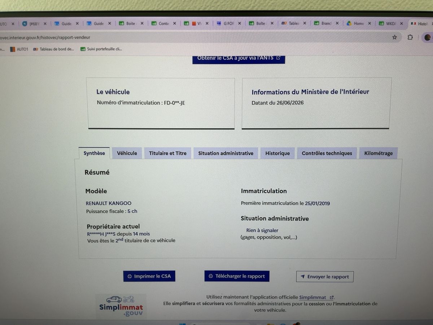Open the Titulaire et Titre tab
The width and height of the screenshot is (433, 325).
click(x=168, y=153)
